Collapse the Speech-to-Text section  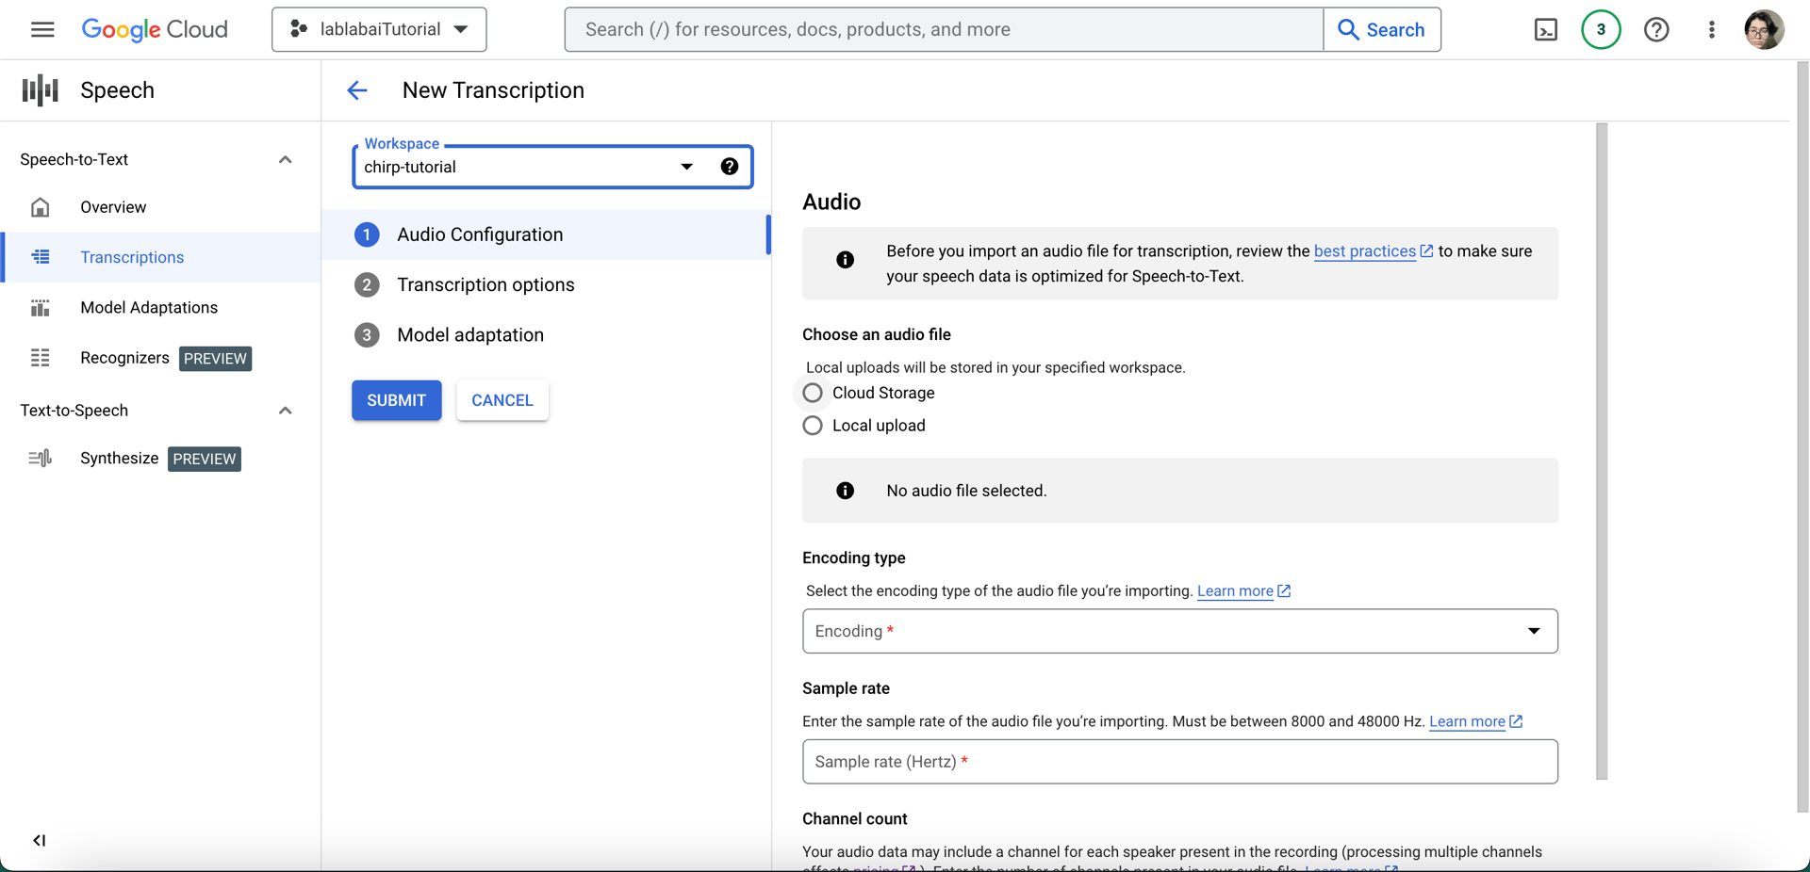click(x=285, y=160)
